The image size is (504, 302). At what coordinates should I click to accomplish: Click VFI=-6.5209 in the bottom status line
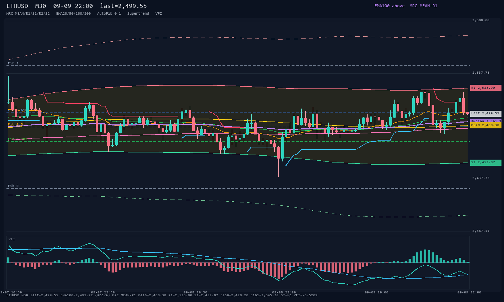306,295
